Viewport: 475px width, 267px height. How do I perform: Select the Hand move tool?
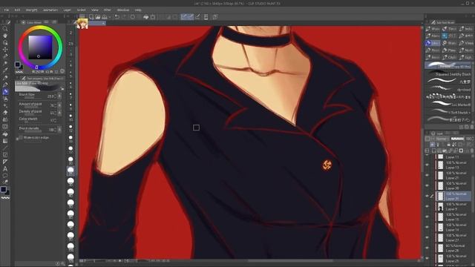pyautogui.click(x=5, y=36)
